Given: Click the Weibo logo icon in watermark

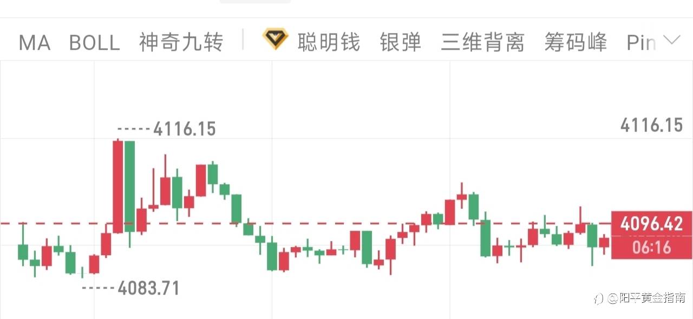Looking at the screenshot, I should (598, 298).
